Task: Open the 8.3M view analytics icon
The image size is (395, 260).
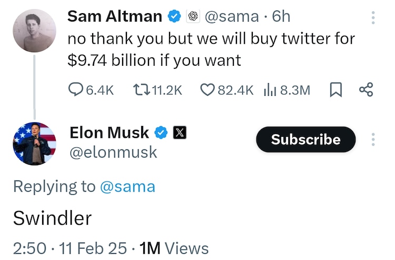Action: (270, 90)
